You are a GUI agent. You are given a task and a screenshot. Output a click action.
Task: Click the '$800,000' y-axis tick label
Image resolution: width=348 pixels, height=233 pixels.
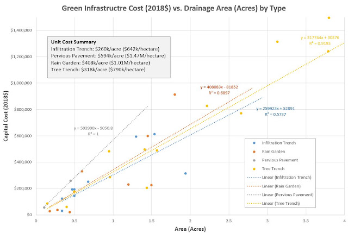(x=23, y=110)
